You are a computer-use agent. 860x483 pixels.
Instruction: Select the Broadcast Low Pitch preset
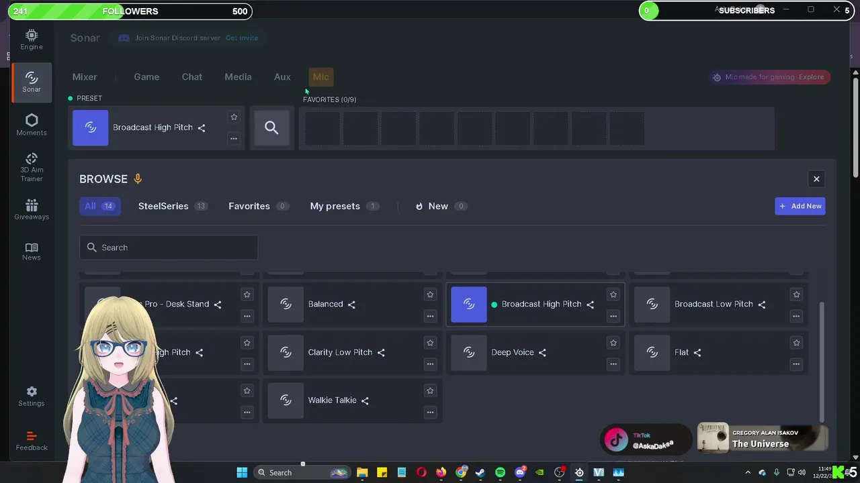(x=718, y=305)
